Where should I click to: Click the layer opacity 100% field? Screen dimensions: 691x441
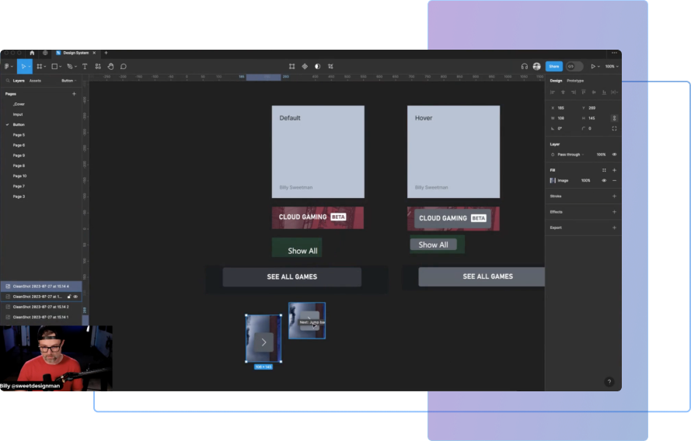(601, 155)
